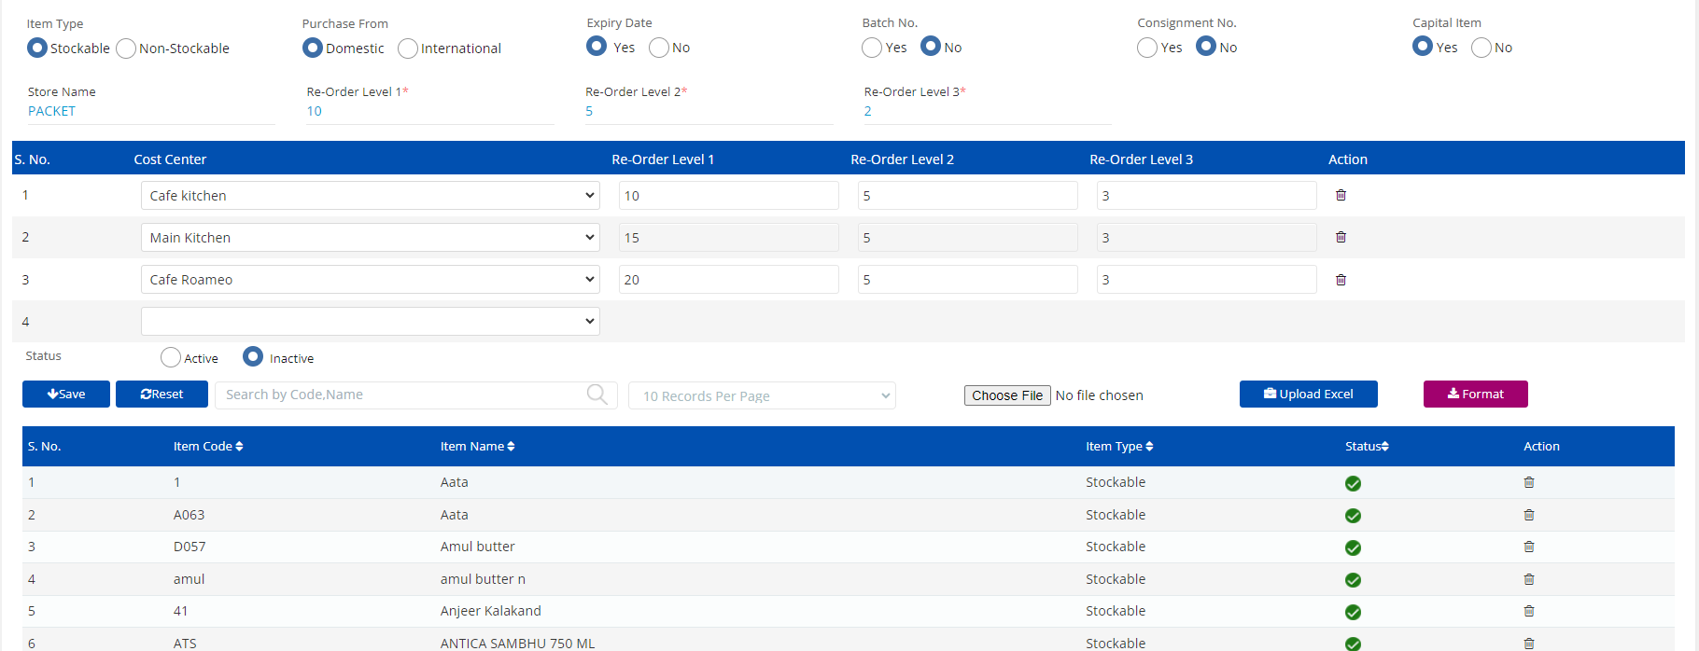Delete the ANTICA SAMBHU 750 ML item
1699x651 pixels.
tap(1529, 644)
